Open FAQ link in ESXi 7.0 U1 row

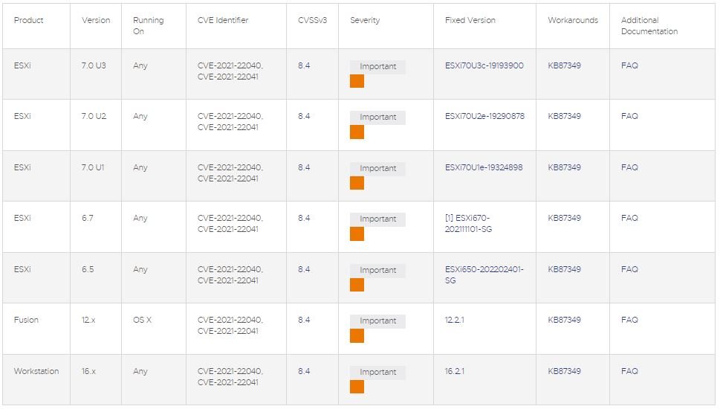(x=629, y=167)
